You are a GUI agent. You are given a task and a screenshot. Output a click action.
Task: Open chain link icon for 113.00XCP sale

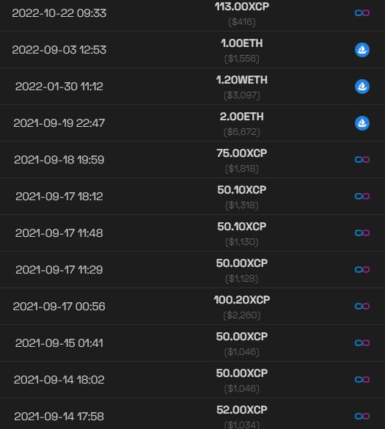[362, 13]
